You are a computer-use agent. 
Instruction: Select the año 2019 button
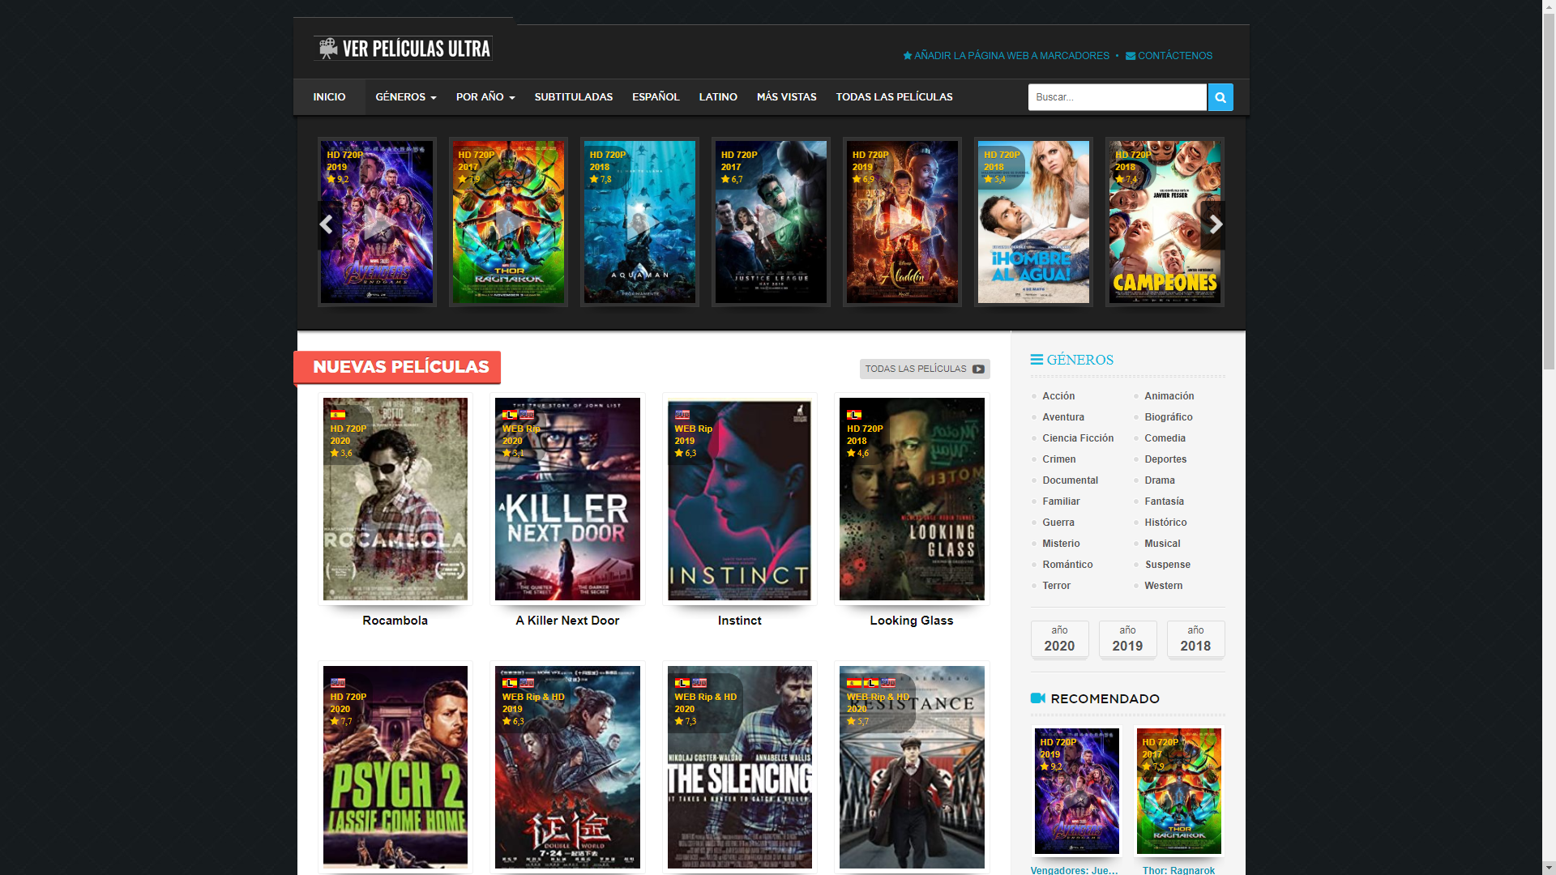[1127, 639]
